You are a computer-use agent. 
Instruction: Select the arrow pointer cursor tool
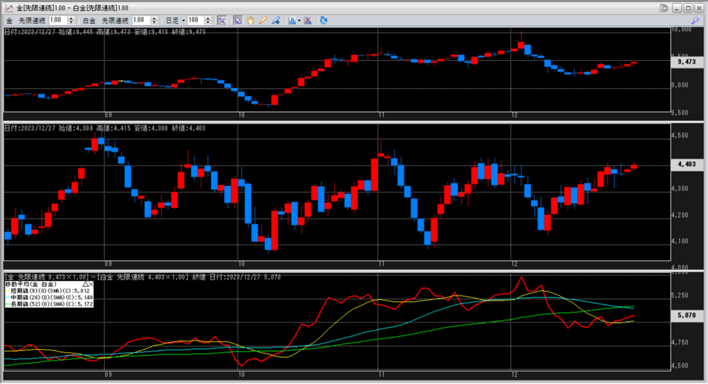click(x=238, y=21)
